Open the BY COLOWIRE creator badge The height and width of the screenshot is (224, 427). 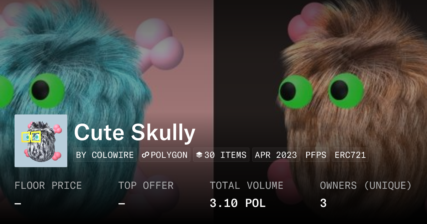click(x=105, y=155)
